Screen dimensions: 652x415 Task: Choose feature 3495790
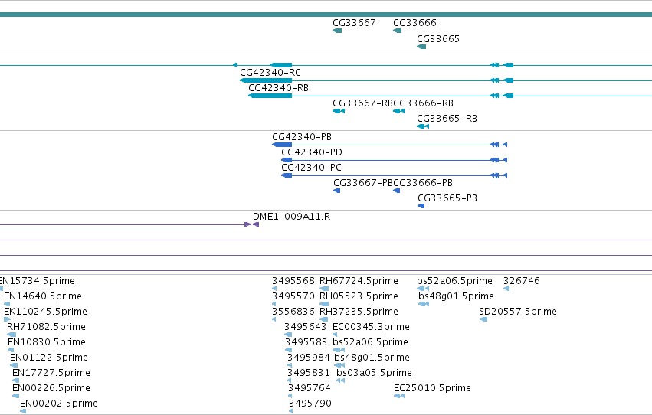tap(310, 404)
